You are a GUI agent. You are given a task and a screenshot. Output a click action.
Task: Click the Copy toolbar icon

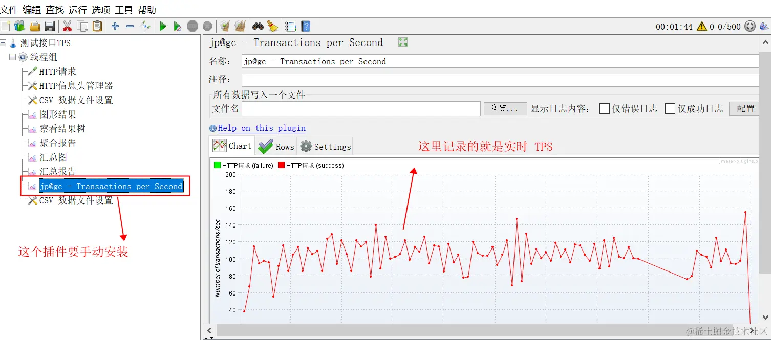(82, 26)
